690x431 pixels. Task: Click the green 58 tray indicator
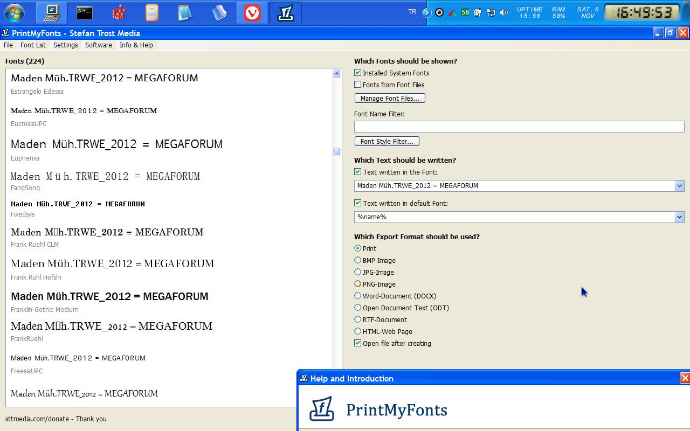(x=465, y=12)
